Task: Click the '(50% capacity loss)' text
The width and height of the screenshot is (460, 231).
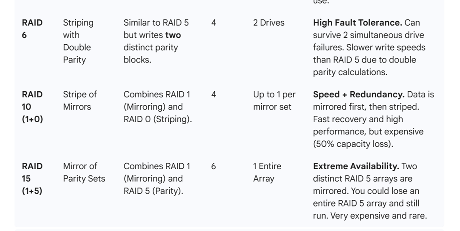Action: (x=353, y=144)
